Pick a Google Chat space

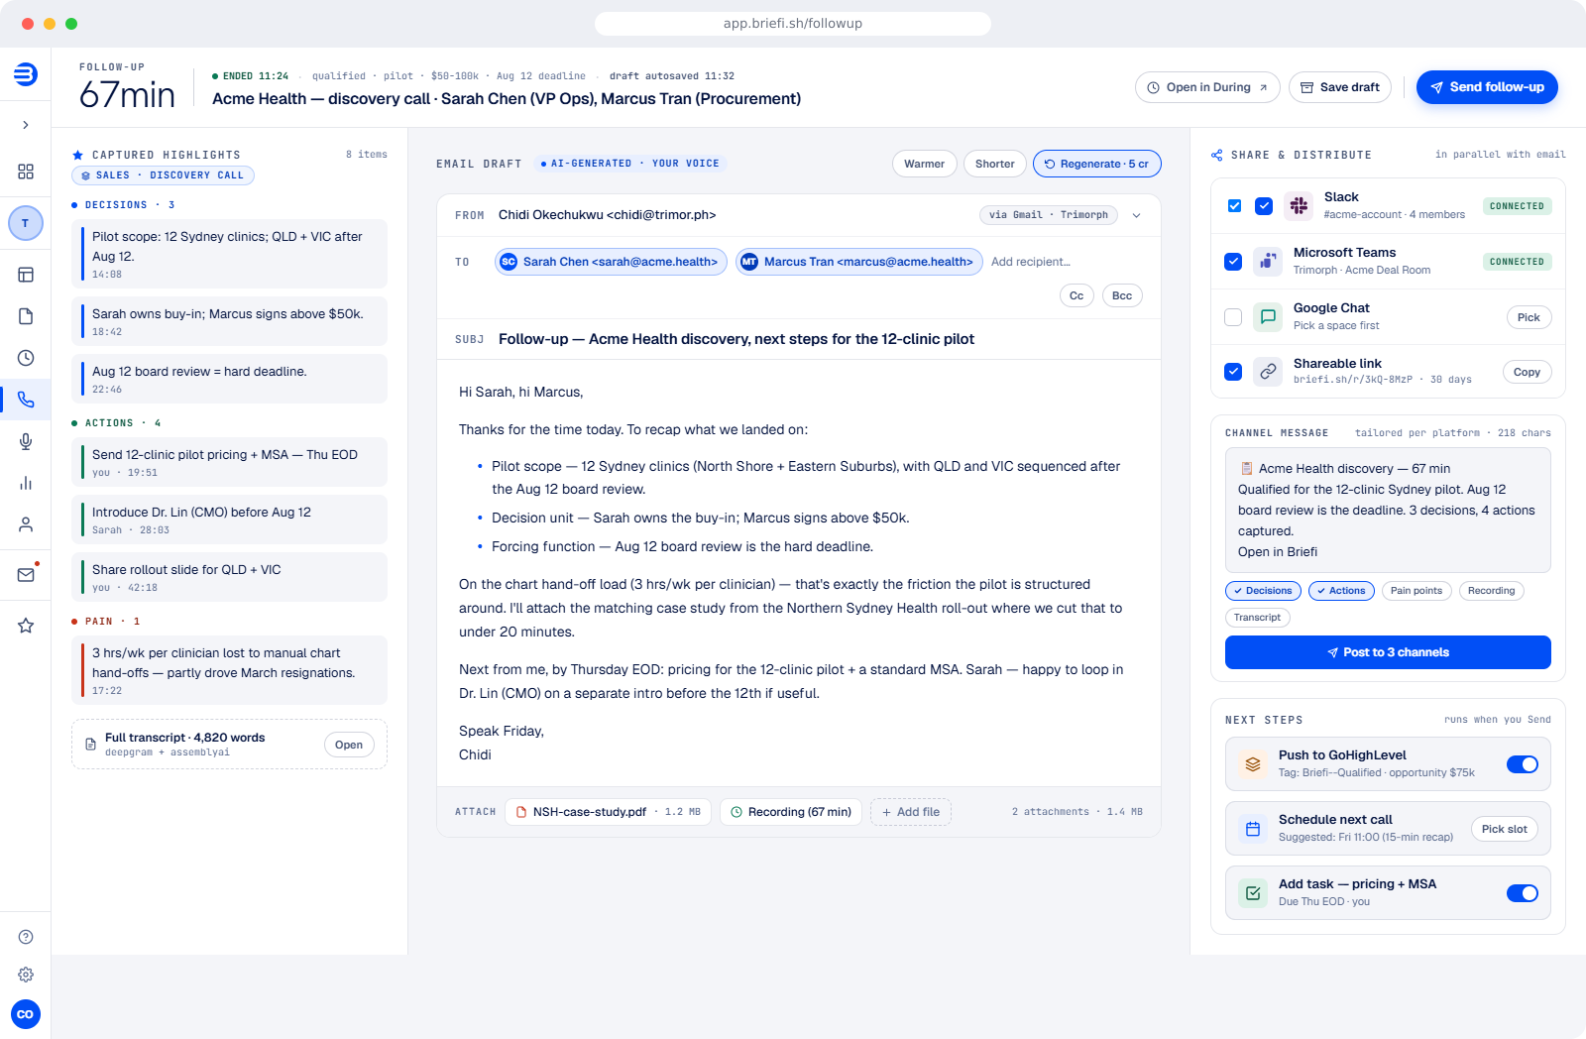pyautogui.click(x=1529, y=317)
